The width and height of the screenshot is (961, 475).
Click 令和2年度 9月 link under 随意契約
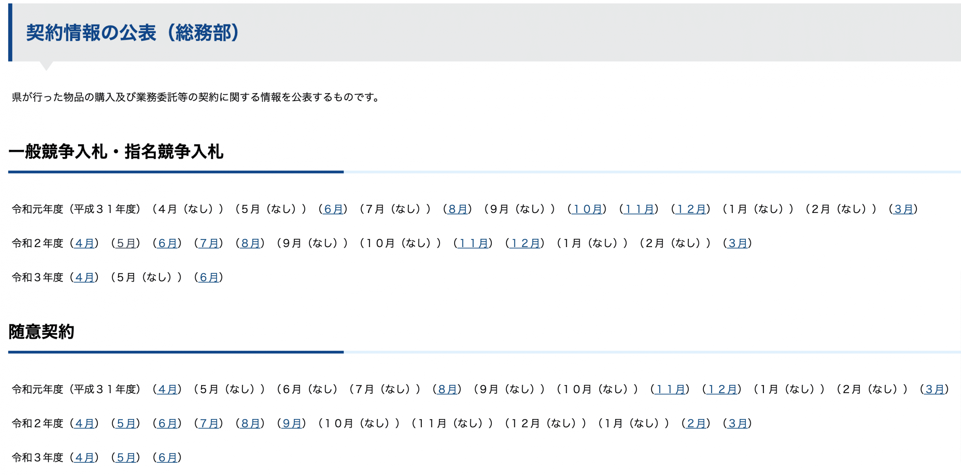[x=292, y=424]
